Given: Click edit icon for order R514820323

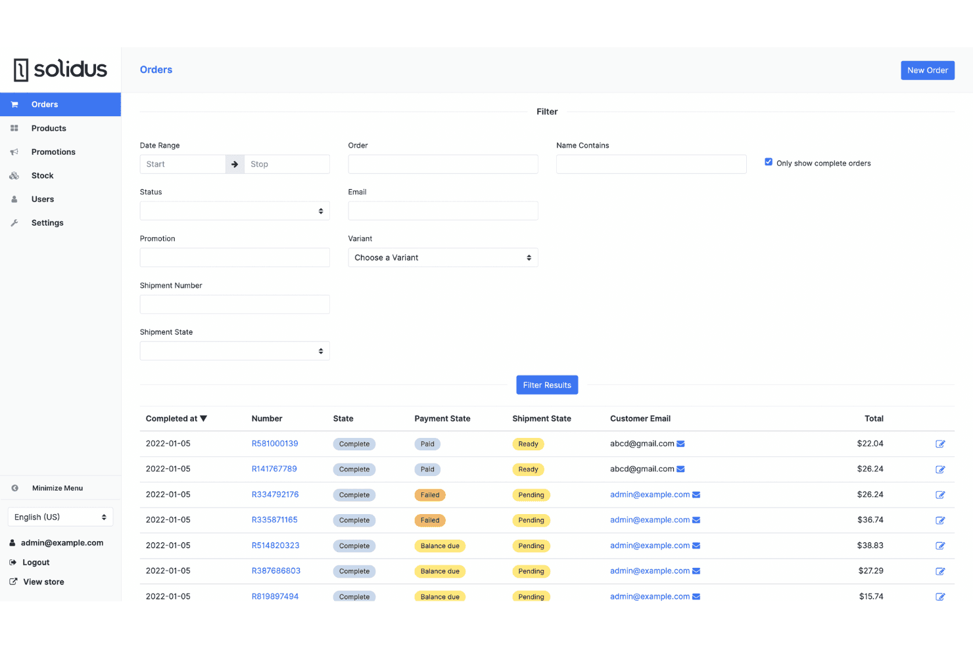Looking at the screenshot, I should pyautogui.click(x=940, y=546).
